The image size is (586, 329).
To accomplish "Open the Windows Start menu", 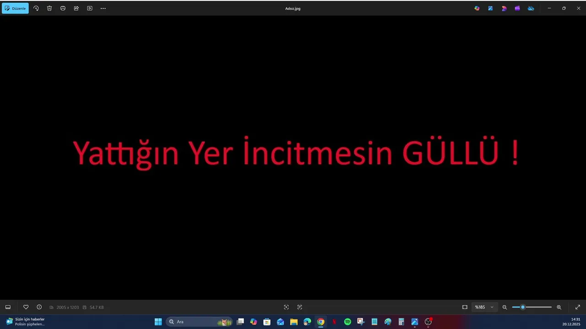I will (x=158, y=322).
